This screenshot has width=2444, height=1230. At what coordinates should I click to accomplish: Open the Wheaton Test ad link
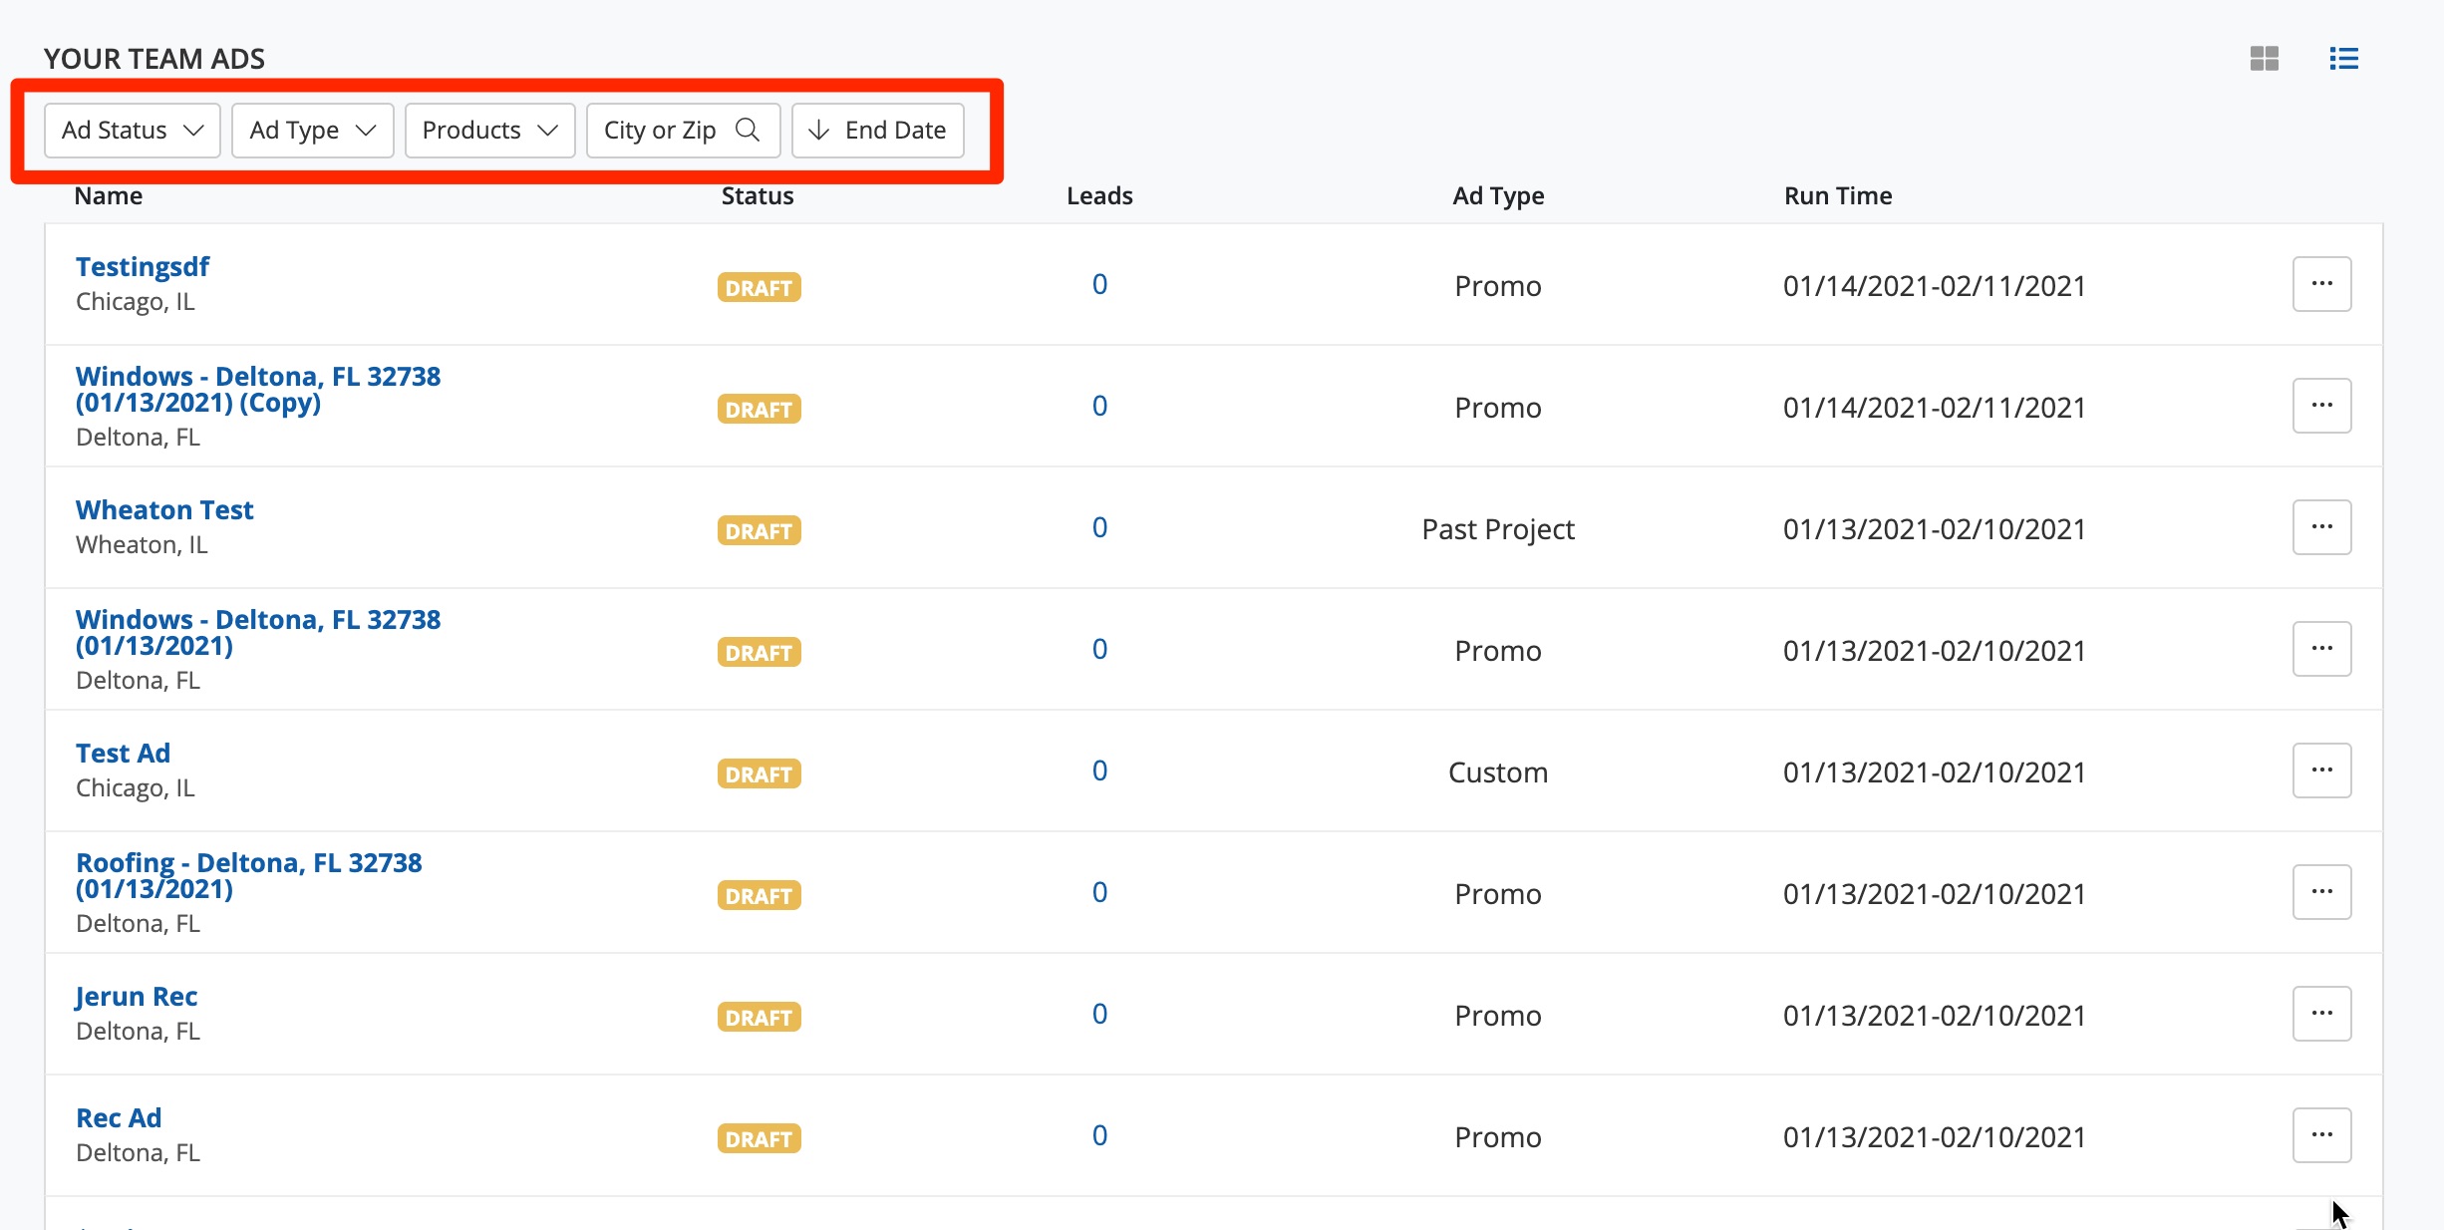(164, 510)
